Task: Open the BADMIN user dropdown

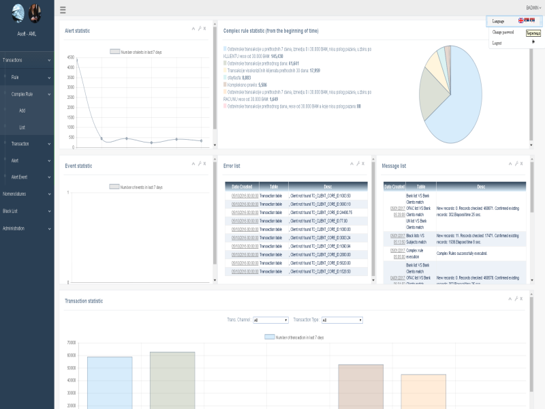Action: tap(533, 7)
